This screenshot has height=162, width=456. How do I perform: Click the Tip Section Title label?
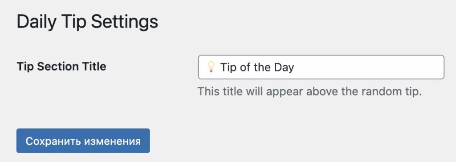pyautogui.click(x=61, y=67)
